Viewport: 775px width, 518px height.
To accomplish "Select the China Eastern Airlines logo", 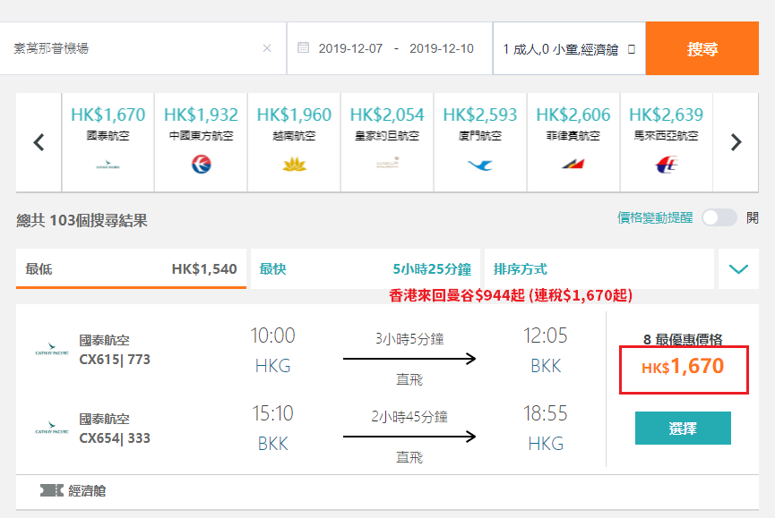I will click(202, 165).
